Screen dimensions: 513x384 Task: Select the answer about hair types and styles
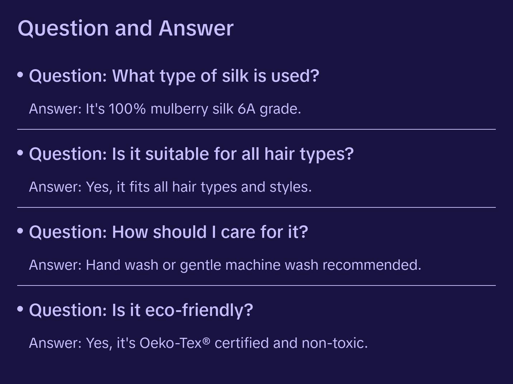coord(170,187)
